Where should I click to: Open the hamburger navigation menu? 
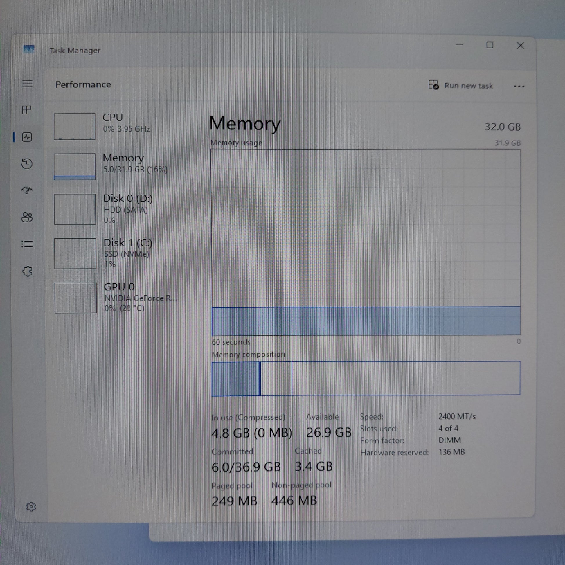(27, 84)
